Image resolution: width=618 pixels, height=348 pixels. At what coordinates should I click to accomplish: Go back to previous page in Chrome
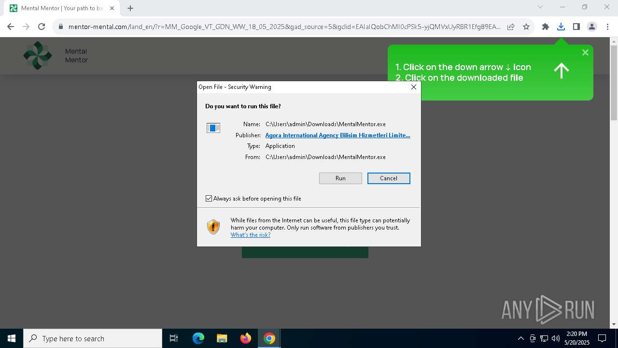[11, 27]
